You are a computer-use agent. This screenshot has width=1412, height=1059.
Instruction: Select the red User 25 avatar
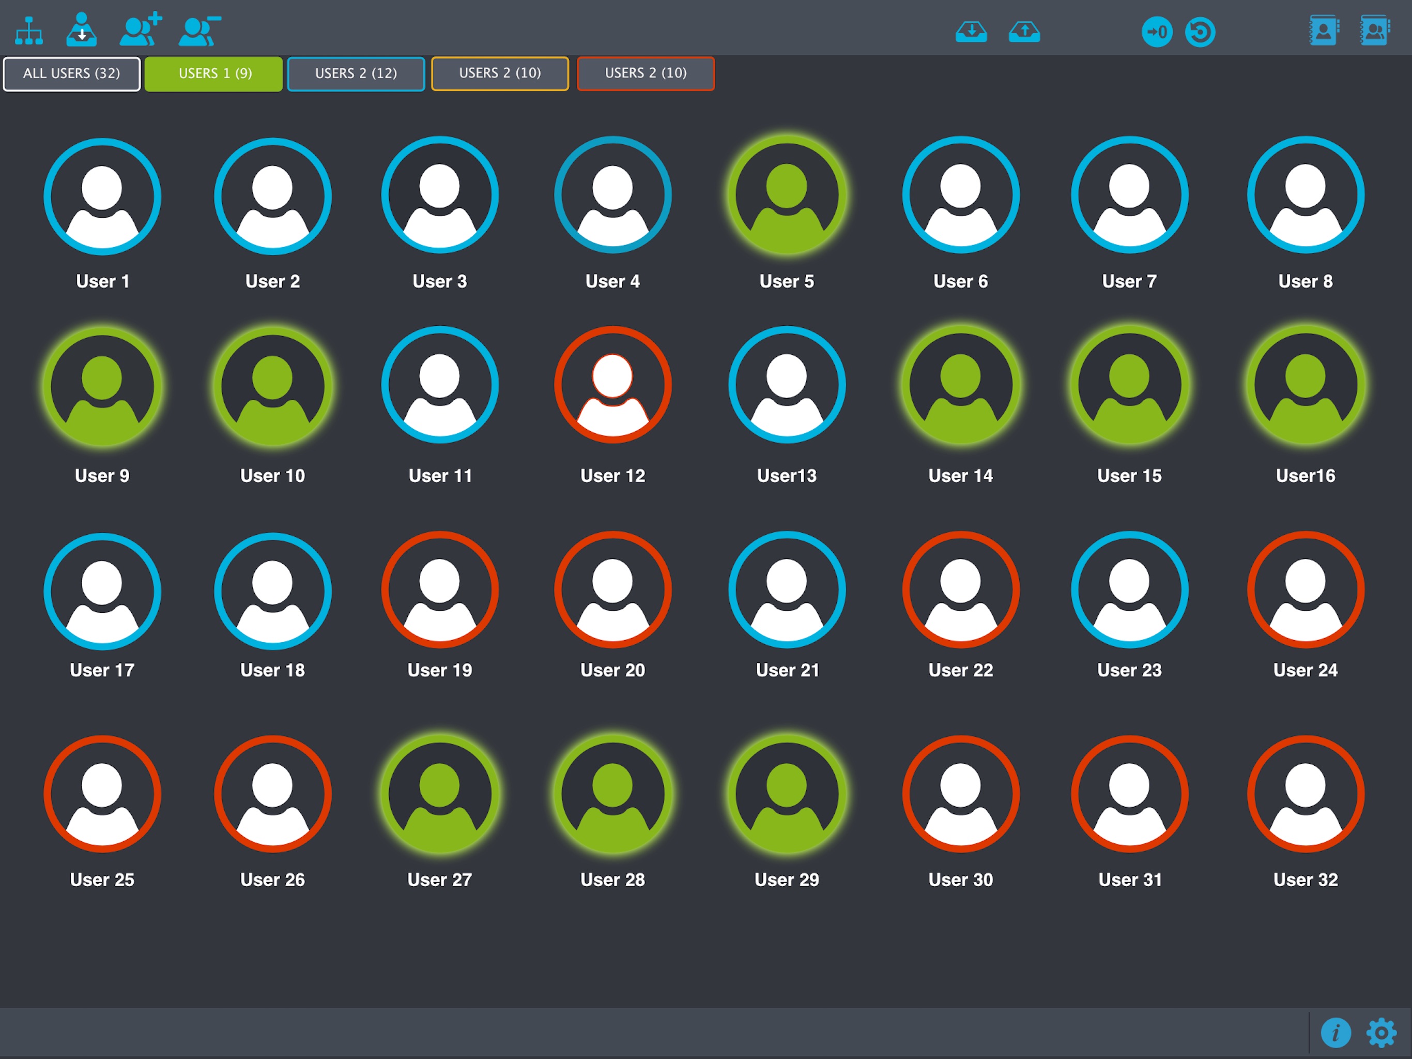coord(102,794)
